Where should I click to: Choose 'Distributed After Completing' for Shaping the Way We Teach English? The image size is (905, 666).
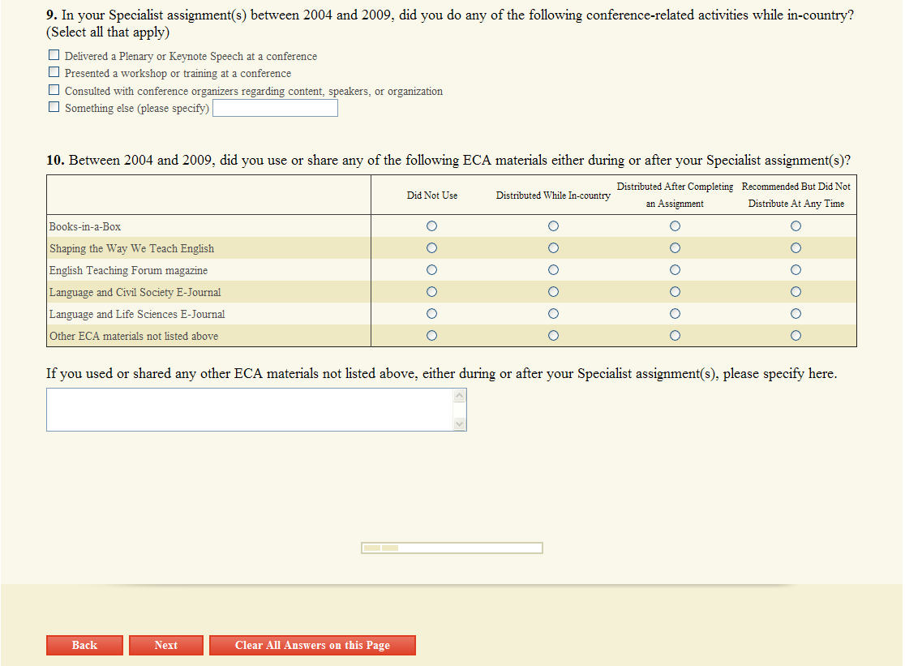point(675,248)
